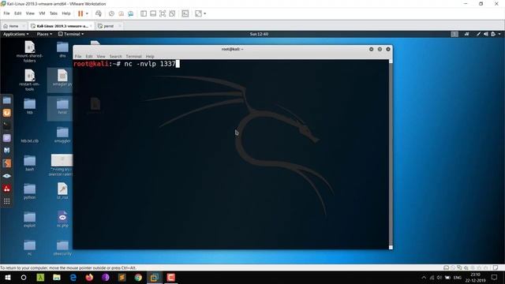Expand the Terminal app menu in top bar

(x=71, y=34)
